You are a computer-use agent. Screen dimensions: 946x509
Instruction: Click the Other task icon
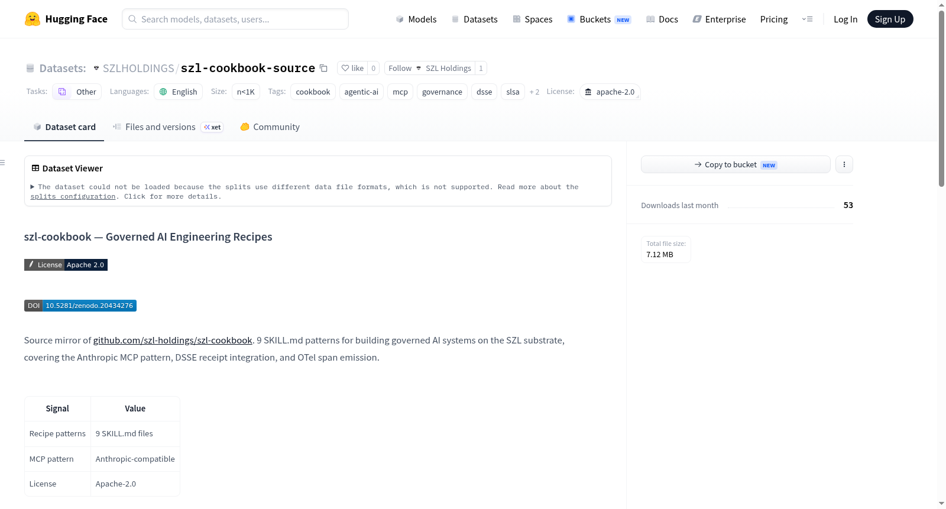[x=62, y=92]
